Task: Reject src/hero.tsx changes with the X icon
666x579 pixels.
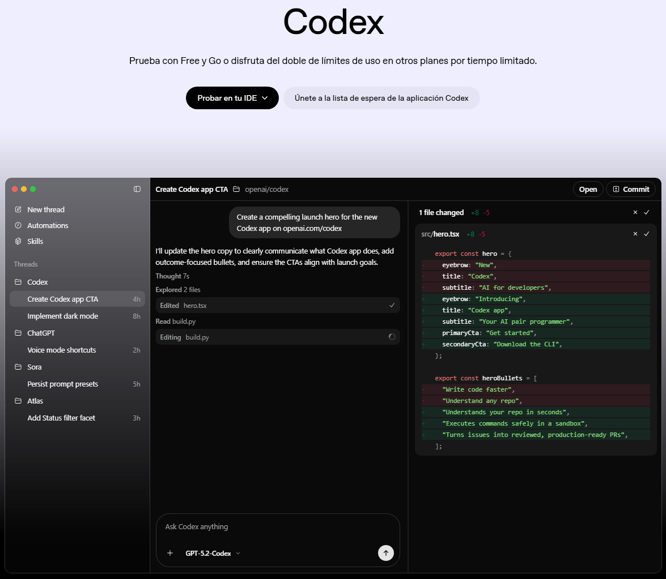Action: pyautogui.click(x=635, y=234)
